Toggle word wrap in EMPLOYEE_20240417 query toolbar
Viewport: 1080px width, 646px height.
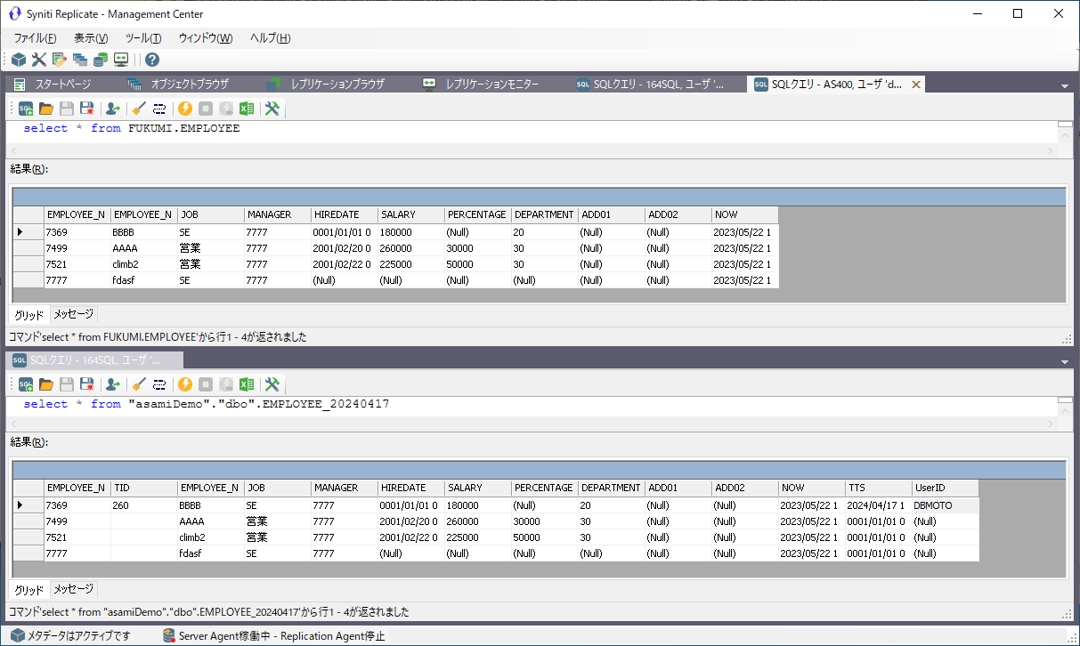pos(159,384)
